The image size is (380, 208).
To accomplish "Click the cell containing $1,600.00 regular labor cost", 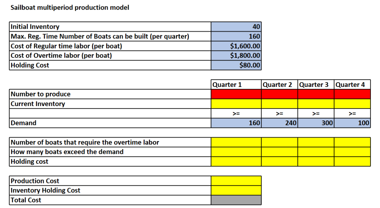I will point(236,46).
